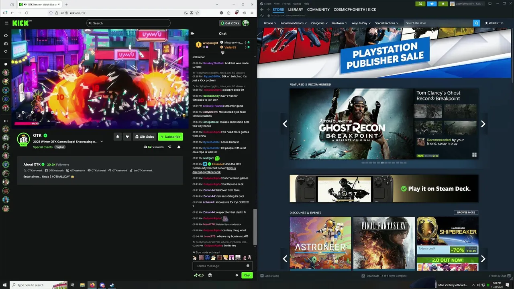Open the Steam Browse dropdown
This screenshot has height=289, width=514.
pos(269,23)
